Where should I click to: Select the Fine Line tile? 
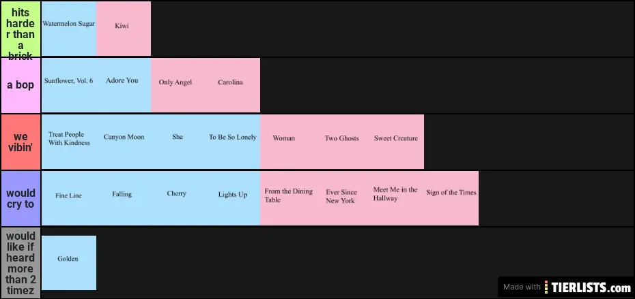pos(68,198)
